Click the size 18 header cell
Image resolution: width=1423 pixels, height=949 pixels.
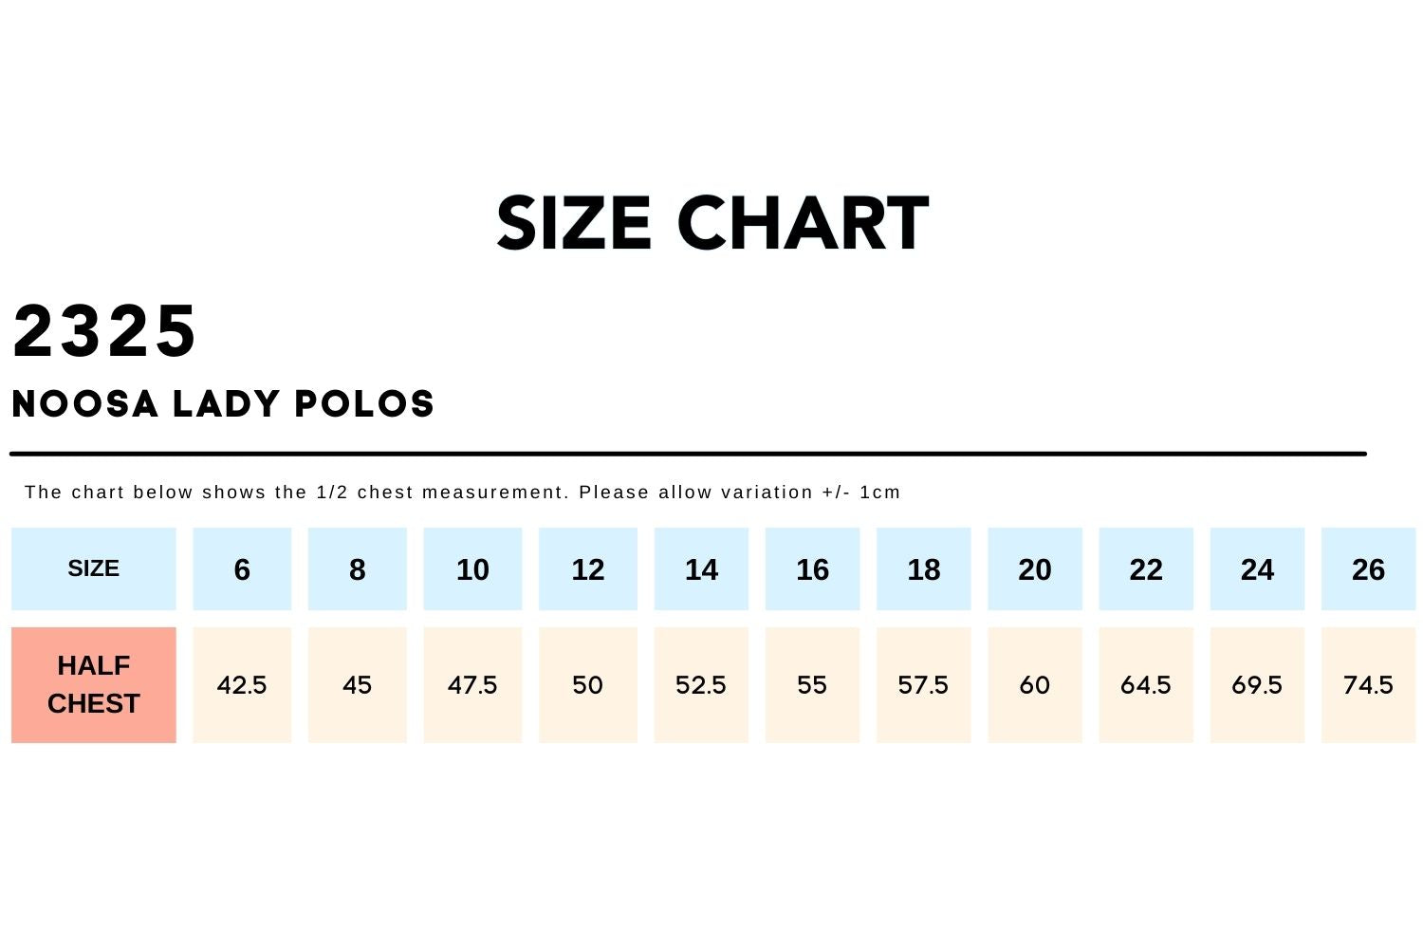pyautogui.click(x=923, y=569)
